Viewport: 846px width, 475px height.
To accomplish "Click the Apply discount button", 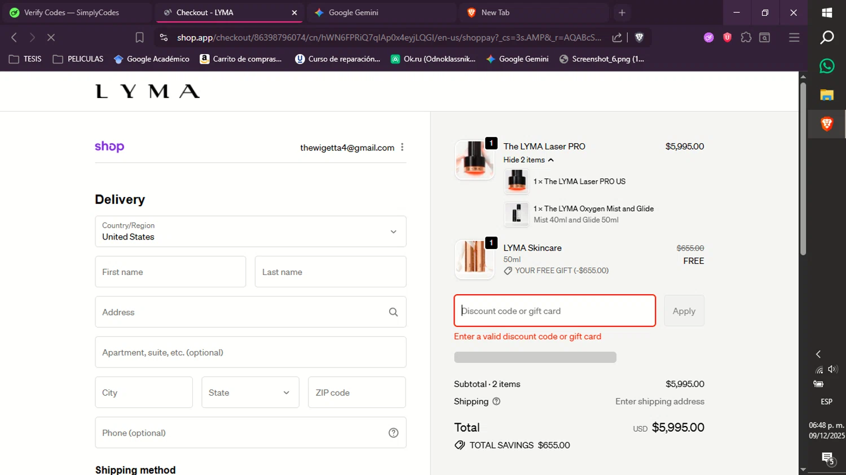I will click(x=684, y=311).
